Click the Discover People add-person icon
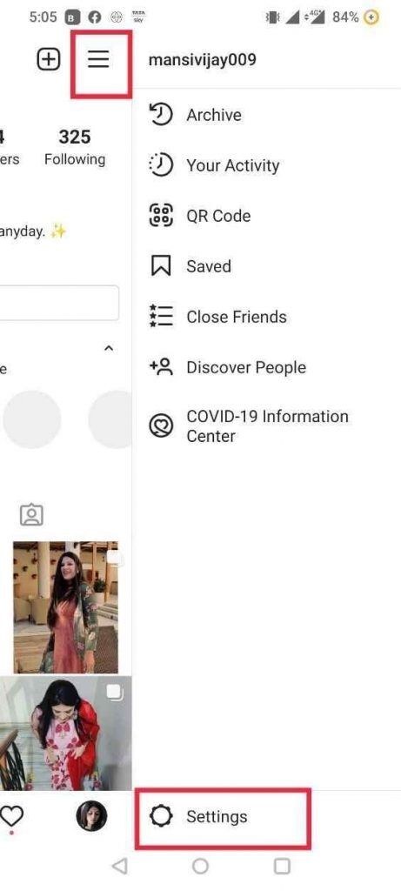Screen dimensions: 401x891 (161, 367)
